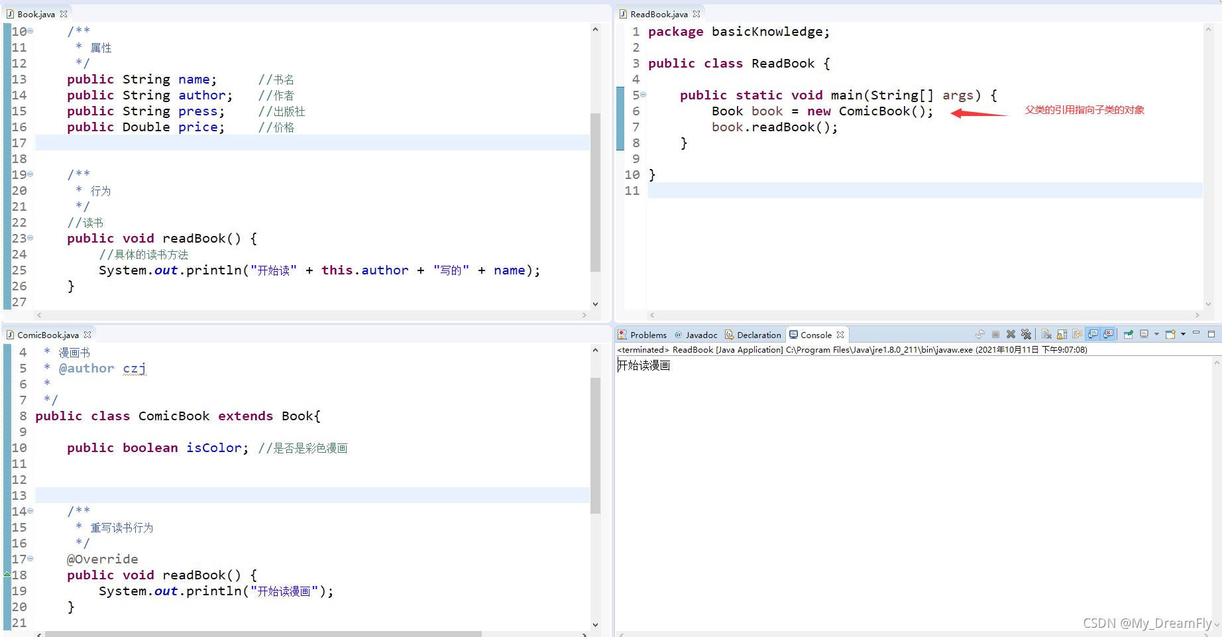Click the up arrow of Book.java vertical scrollbar
1222x637 pixels.
595,29
